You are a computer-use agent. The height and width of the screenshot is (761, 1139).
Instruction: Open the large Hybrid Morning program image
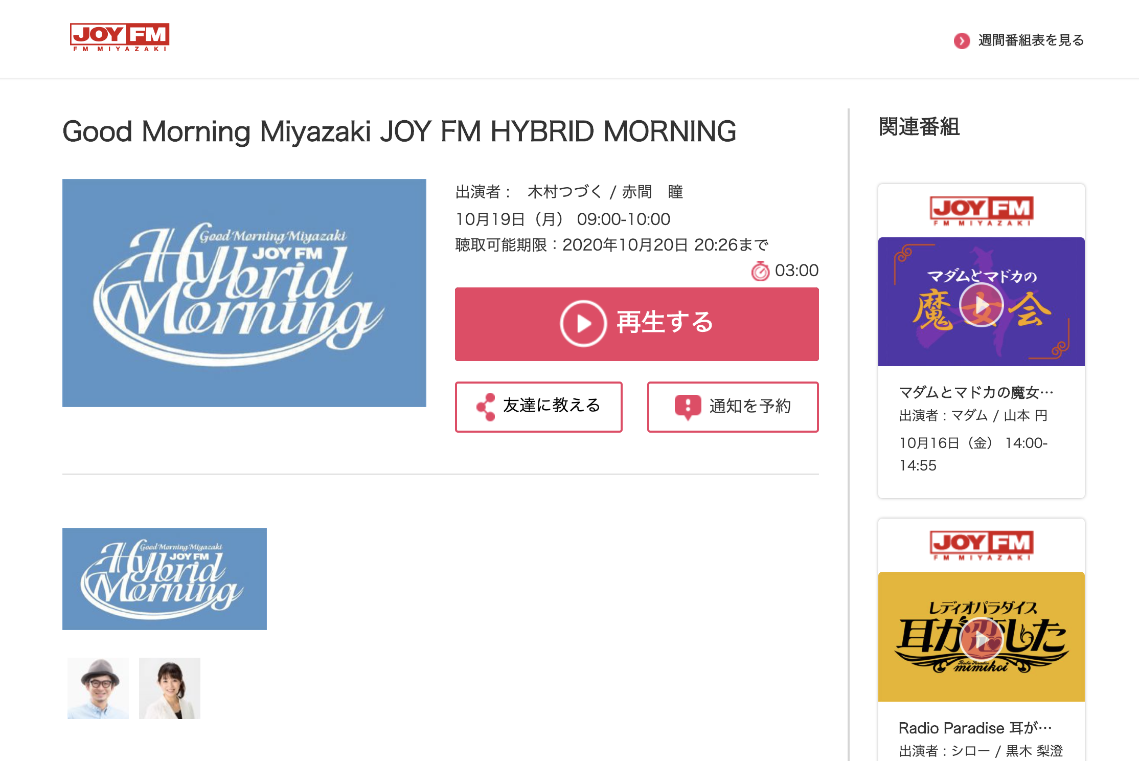coord(244,293)
